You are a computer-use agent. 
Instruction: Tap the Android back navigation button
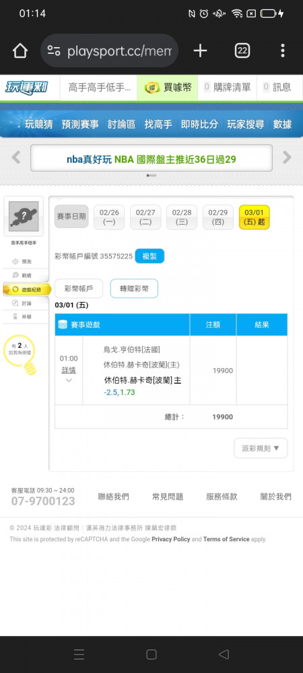tap(224, 654)
